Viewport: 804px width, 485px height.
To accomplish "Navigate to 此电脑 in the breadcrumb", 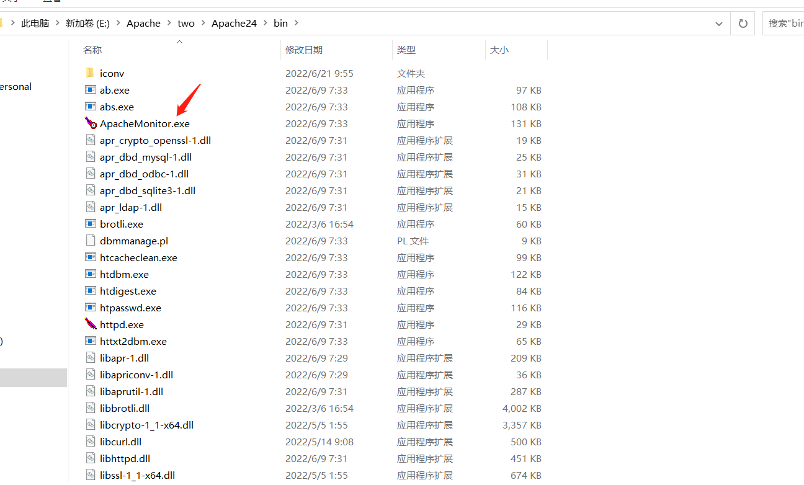I will tap(35, 23).
